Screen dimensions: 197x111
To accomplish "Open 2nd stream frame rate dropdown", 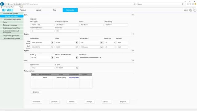I will tap(110, 47).
